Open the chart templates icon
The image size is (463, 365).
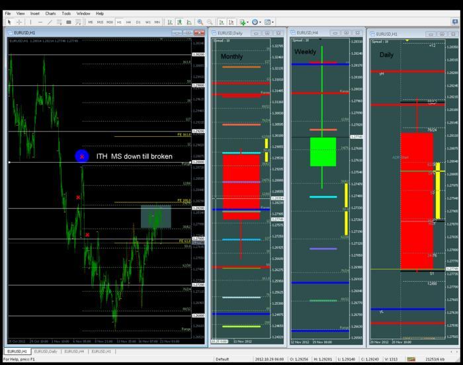(x=267, y=22)
